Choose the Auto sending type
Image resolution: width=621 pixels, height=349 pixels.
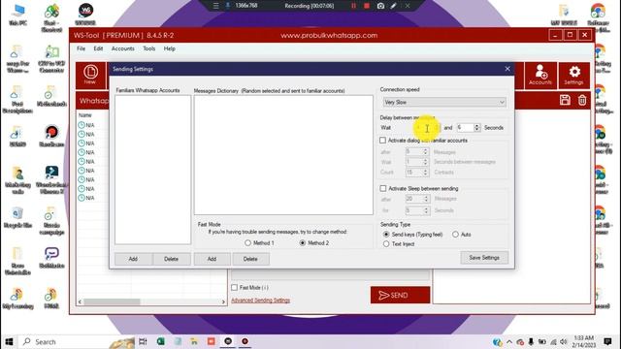[455, 235]
